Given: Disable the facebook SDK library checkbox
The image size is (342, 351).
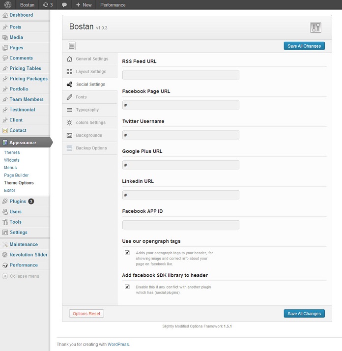Looking at the screenshot, I should [x=127, y=287].
